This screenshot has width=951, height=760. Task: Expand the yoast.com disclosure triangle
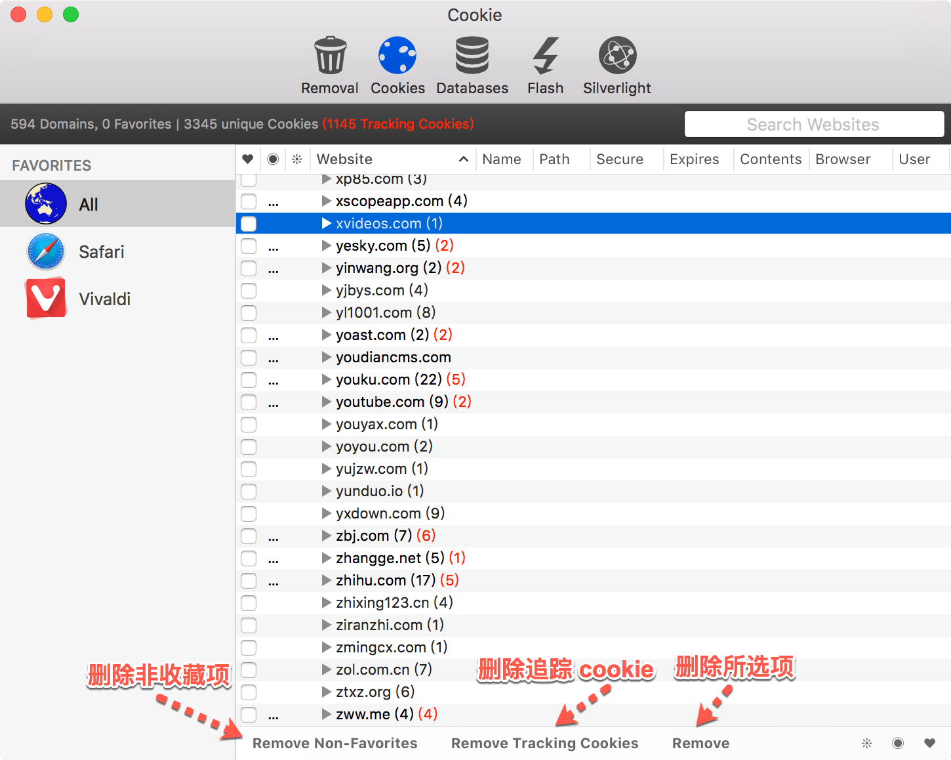pos(327,335)
